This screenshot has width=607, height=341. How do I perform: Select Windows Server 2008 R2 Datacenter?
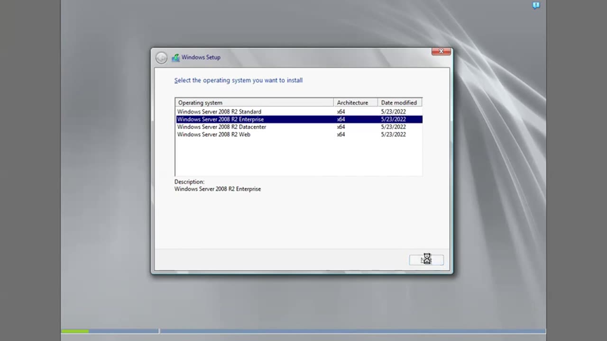coord(299,127)
